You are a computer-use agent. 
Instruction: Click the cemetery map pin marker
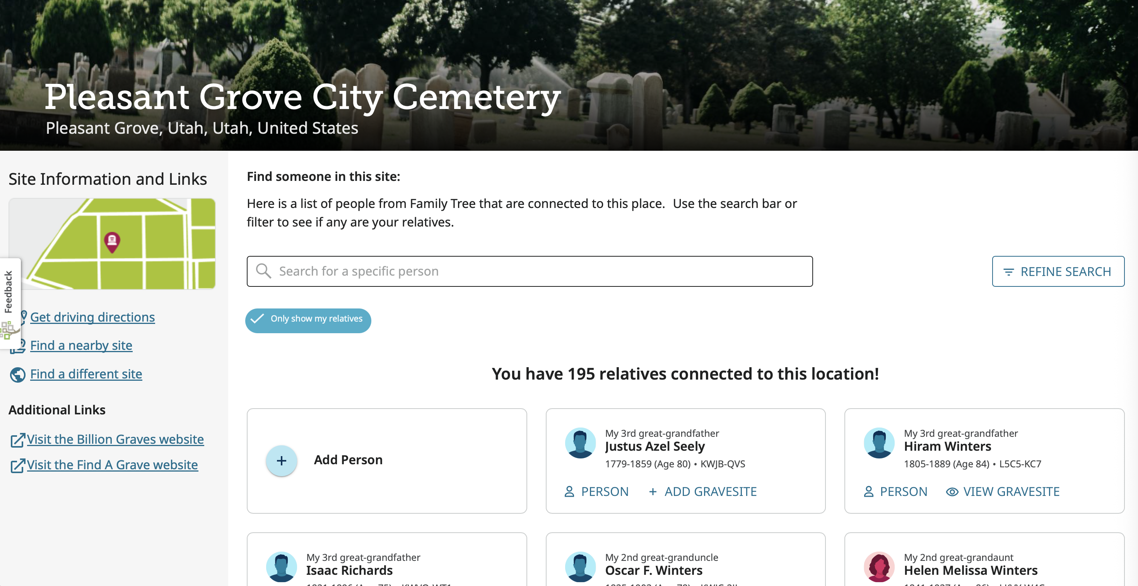point(112,242)
